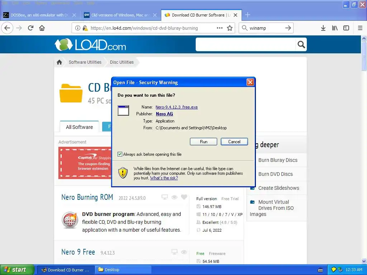Open the Library icon in toolbar

click(335, 28)
